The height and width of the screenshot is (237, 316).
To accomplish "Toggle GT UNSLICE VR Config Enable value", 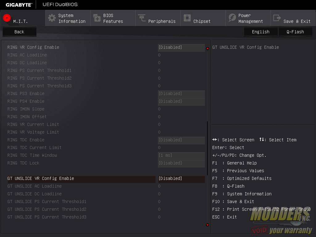I will tap(181, 178).
